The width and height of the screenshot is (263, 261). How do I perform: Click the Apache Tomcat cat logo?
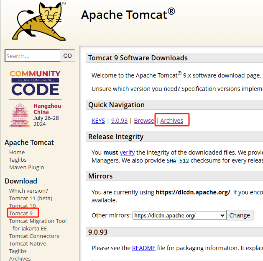pyautogui.click(x=39, y=21)
